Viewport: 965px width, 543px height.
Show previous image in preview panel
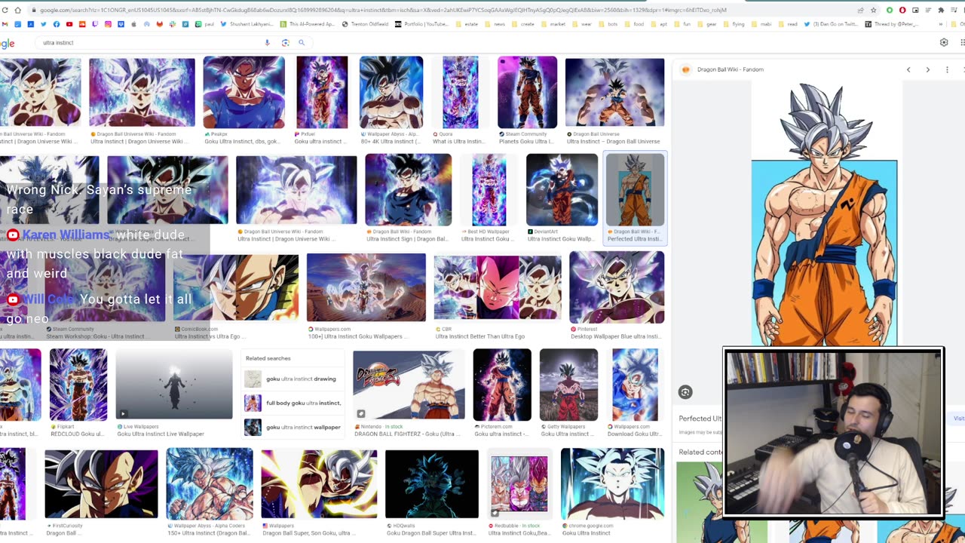click(x=908, y=69)
